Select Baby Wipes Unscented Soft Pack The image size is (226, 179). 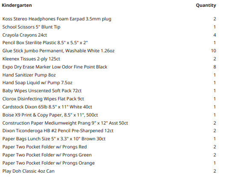[42, 91]
